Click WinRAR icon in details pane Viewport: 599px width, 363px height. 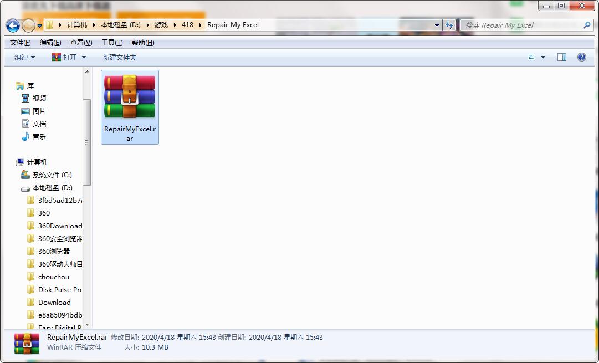tap(27, 342)
